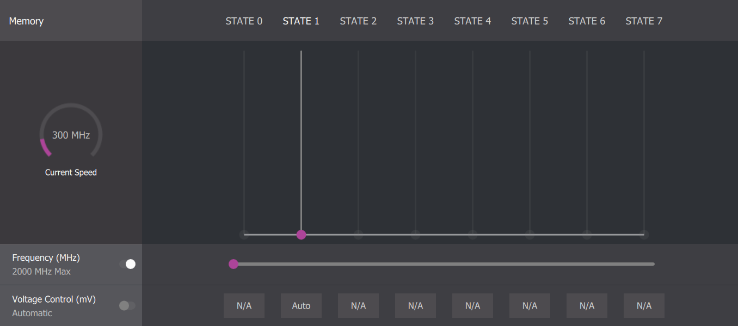Click the STATE 7 graph node
The image size is (738, 326).
tap(644, 235)
